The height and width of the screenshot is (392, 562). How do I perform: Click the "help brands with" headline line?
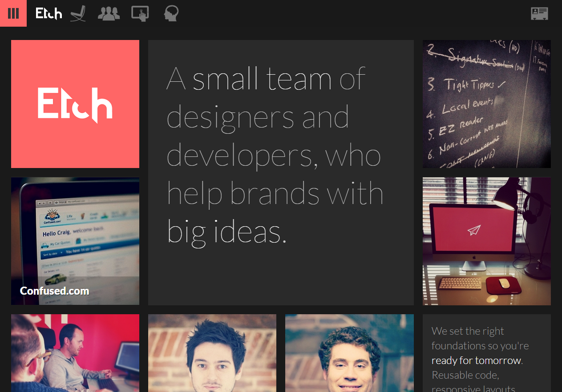pos(275,194)
